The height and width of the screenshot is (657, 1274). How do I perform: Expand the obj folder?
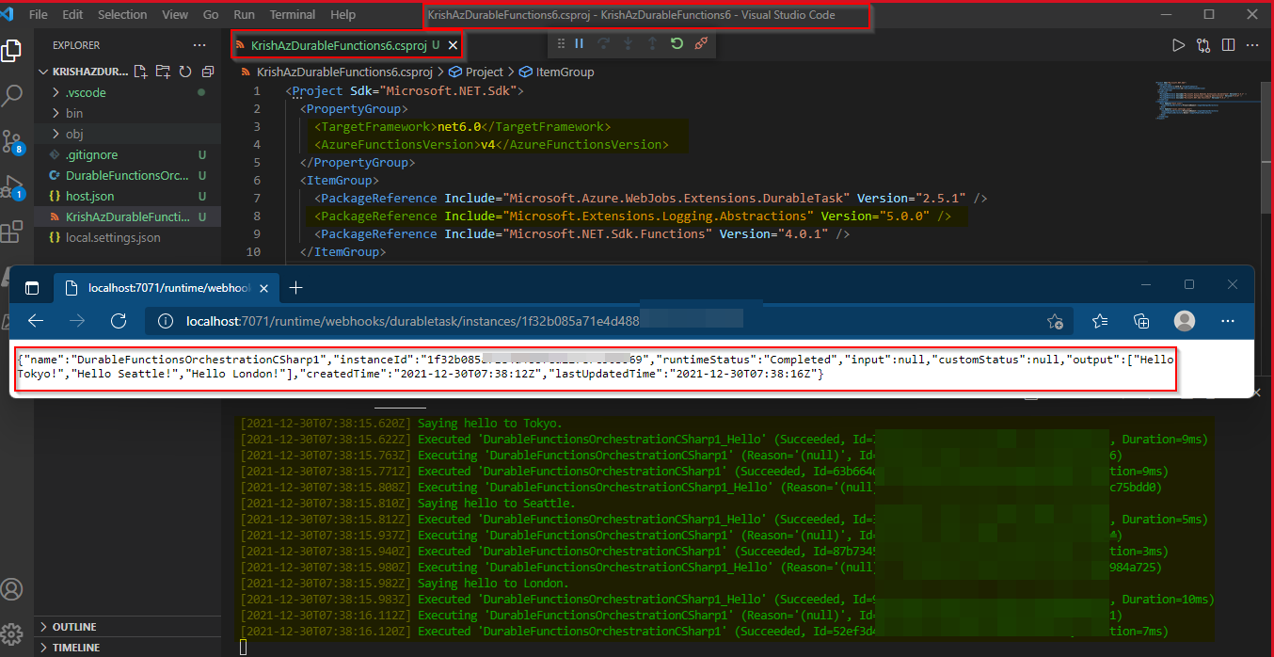click(73, 134)
